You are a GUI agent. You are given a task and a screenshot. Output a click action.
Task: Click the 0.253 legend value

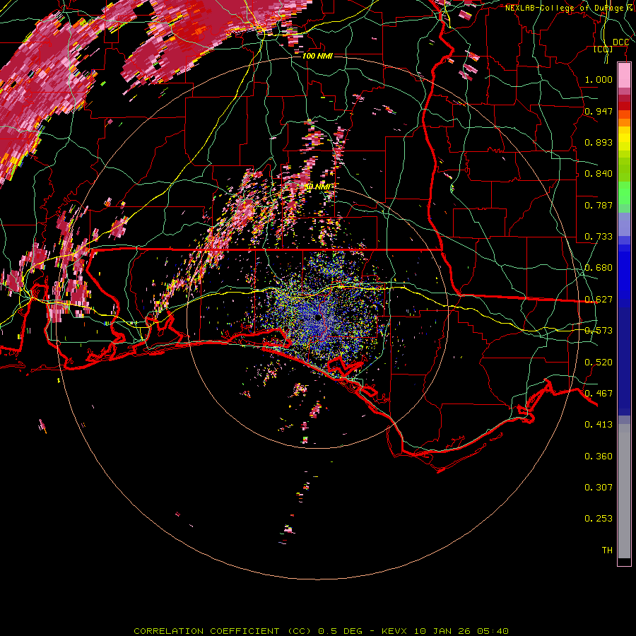599,519
